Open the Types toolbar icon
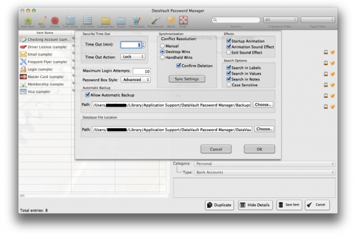Viewport: 355px width, 237px height. click(x=121, y=21)
